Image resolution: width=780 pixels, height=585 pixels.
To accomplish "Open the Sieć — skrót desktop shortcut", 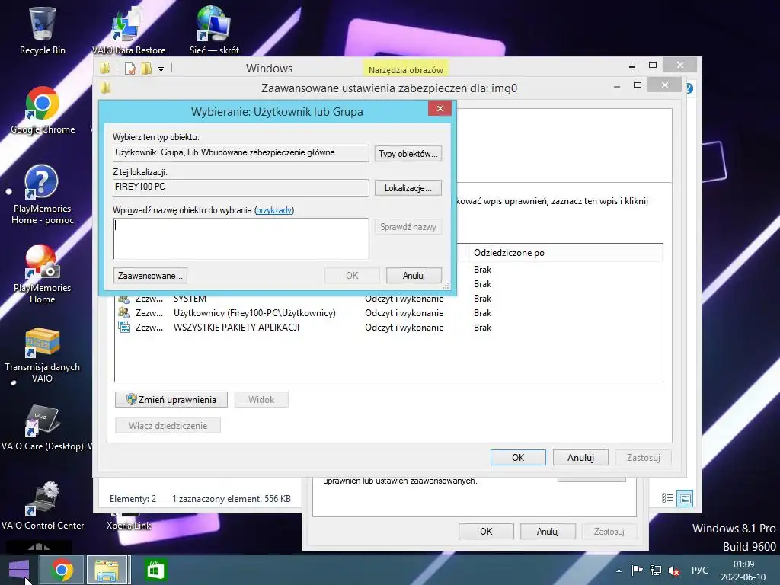I will (x=214, y=30).
